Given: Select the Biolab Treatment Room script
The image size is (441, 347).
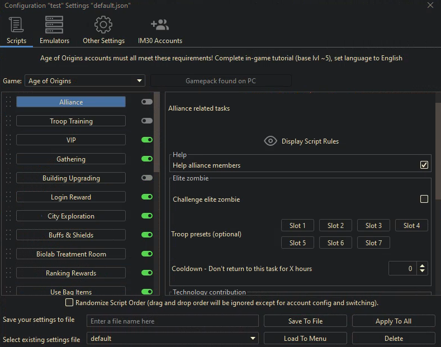Looking at the screenshot, I should 71,254.
